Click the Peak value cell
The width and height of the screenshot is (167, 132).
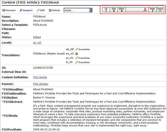coord(152,10)
